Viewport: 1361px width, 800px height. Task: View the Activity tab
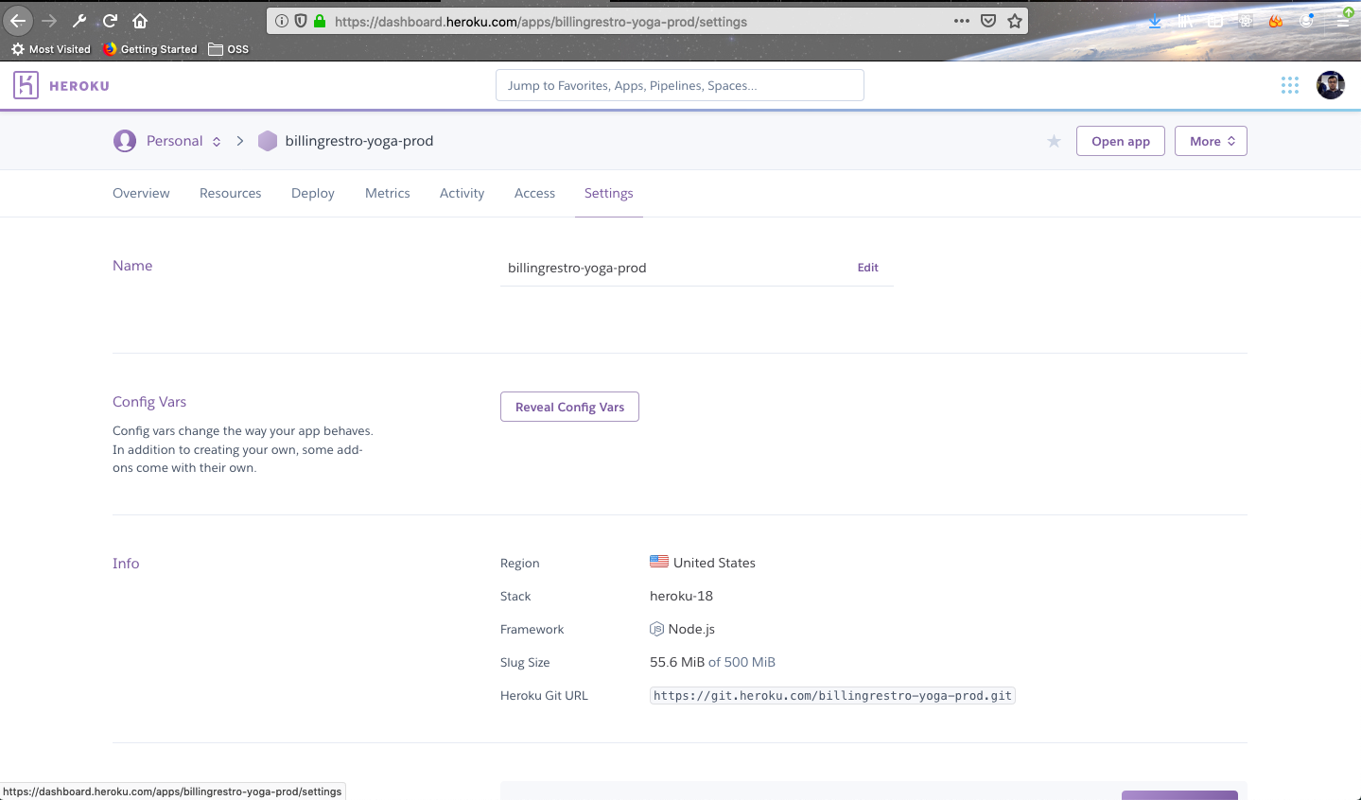[x=462, y=193]
